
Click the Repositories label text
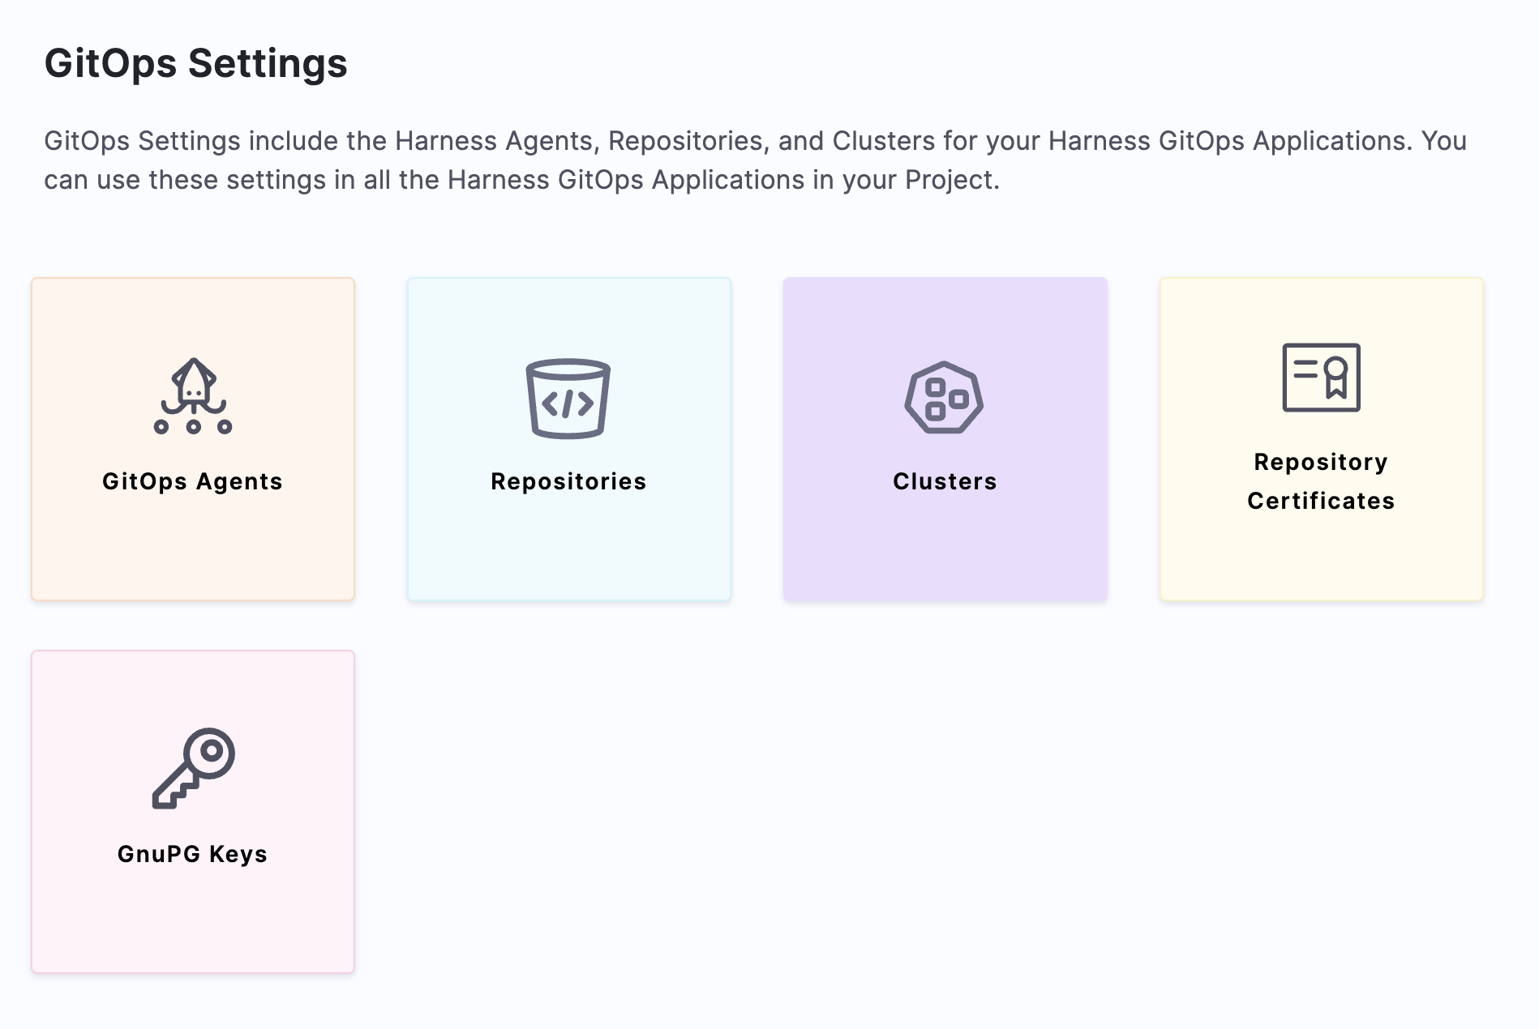click(x=568, y=480)
